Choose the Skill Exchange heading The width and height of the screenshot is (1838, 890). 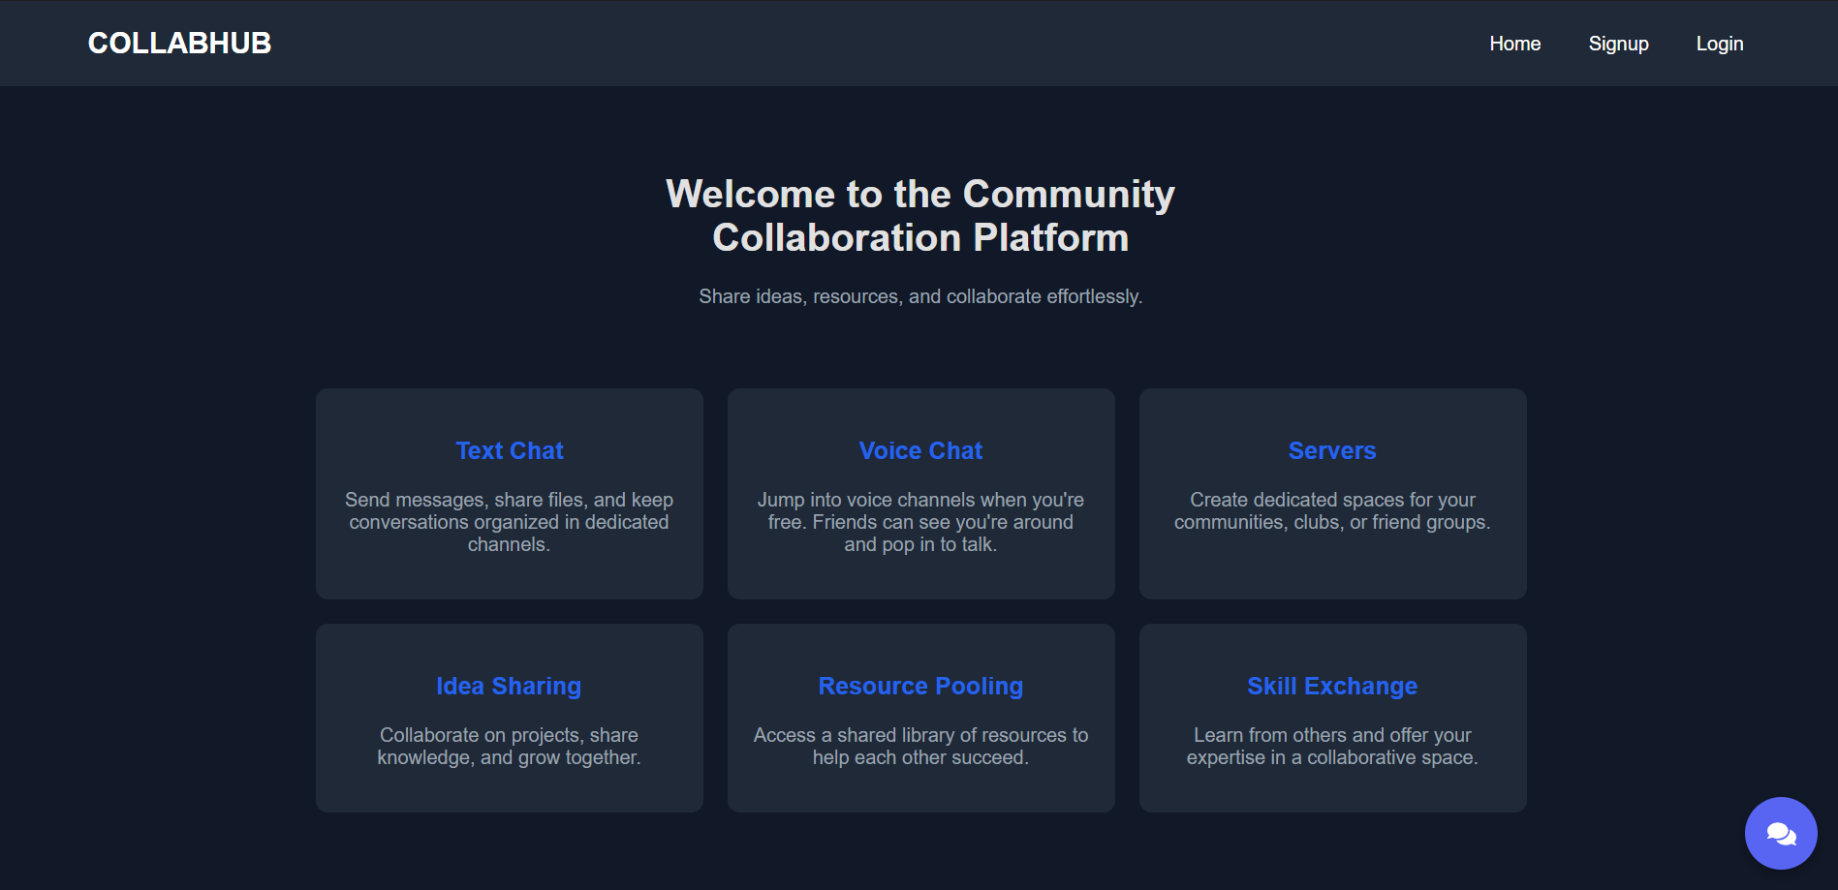[1331, 686]
